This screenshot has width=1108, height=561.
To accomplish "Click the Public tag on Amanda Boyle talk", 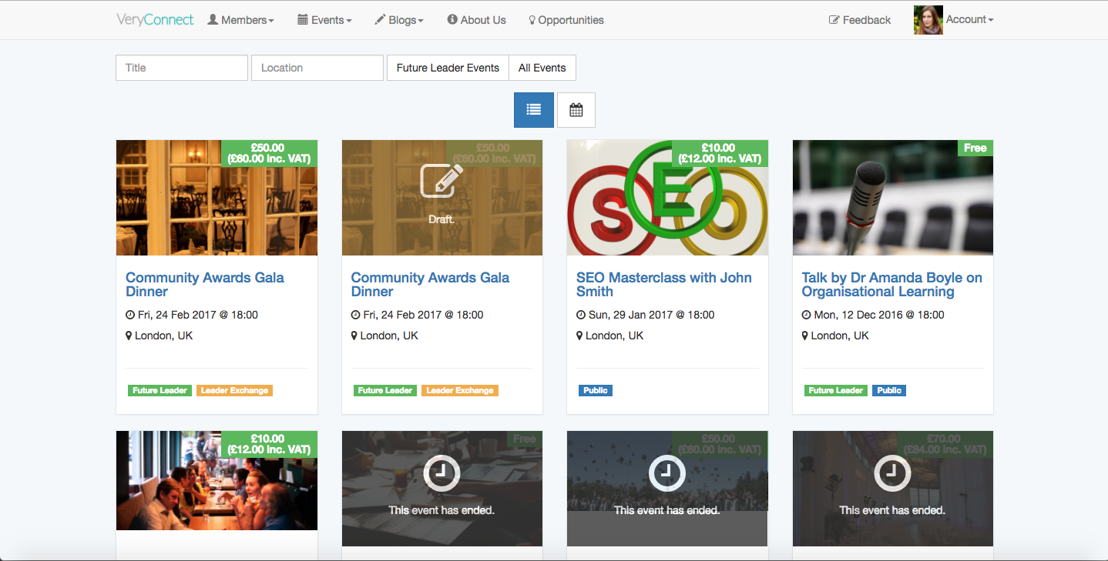I will [x=889, y=391].
